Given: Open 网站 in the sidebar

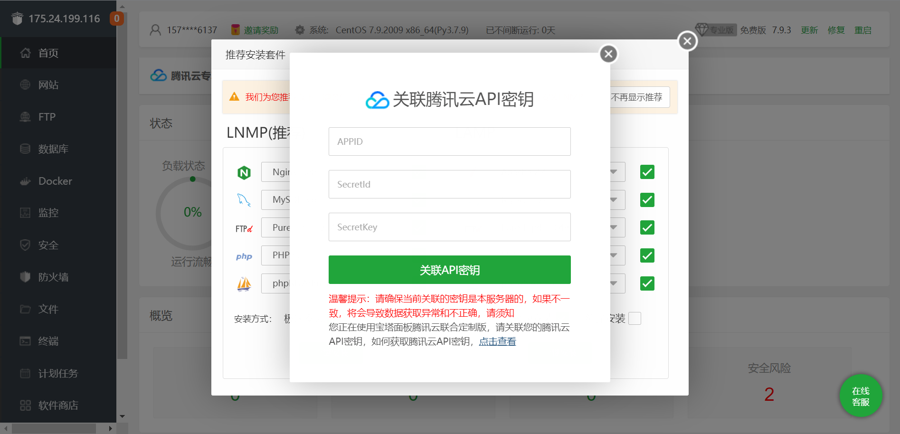Looking at the screenshot, I should pos(58,85).
